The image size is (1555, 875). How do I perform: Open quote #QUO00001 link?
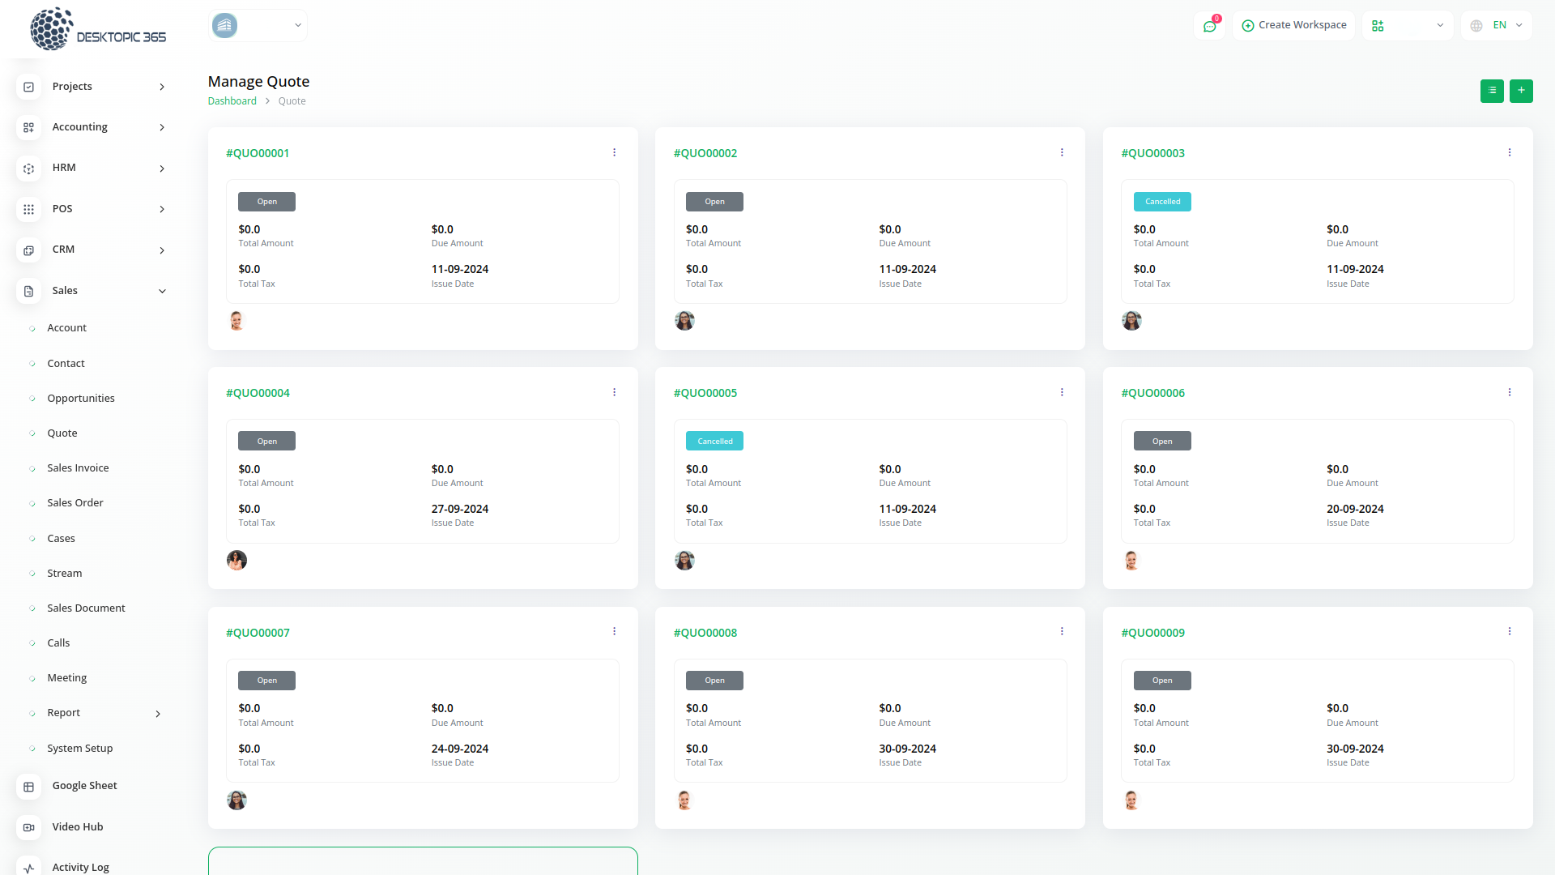coord(258,153)
